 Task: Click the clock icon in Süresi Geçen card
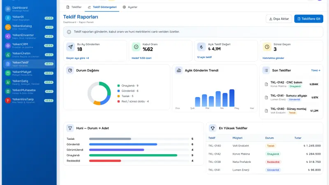[x=267, y=47]
